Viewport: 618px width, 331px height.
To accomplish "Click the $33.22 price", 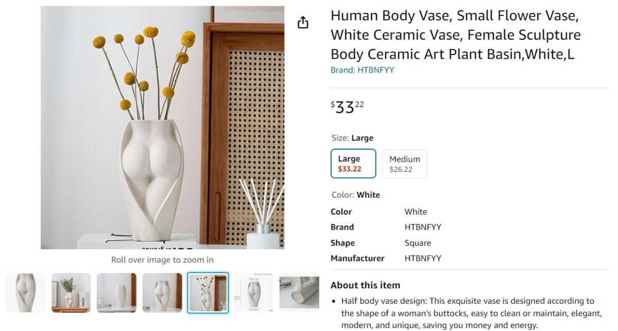I will pyautogui.click(x=347, y=107).
